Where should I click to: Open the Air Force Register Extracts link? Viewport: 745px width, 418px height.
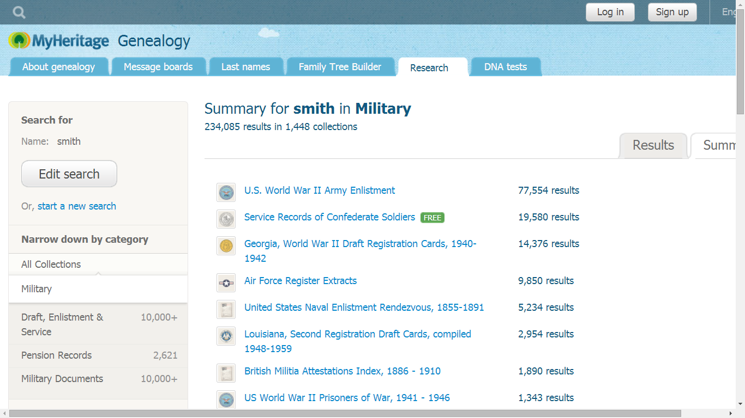coord(301,281)
